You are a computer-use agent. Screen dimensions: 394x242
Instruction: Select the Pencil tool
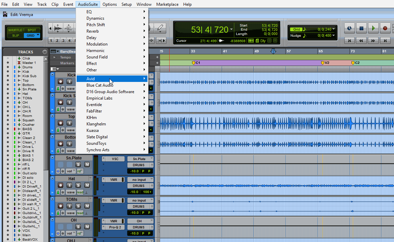pyautogui.click(x=160, y=28)
